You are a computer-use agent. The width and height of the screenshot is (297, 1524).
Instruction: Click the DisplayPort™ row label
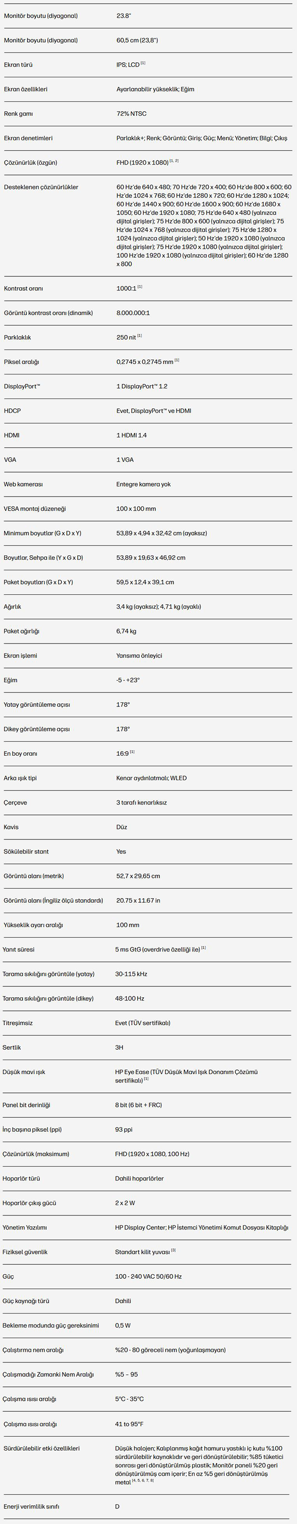[x=22, y=386]
